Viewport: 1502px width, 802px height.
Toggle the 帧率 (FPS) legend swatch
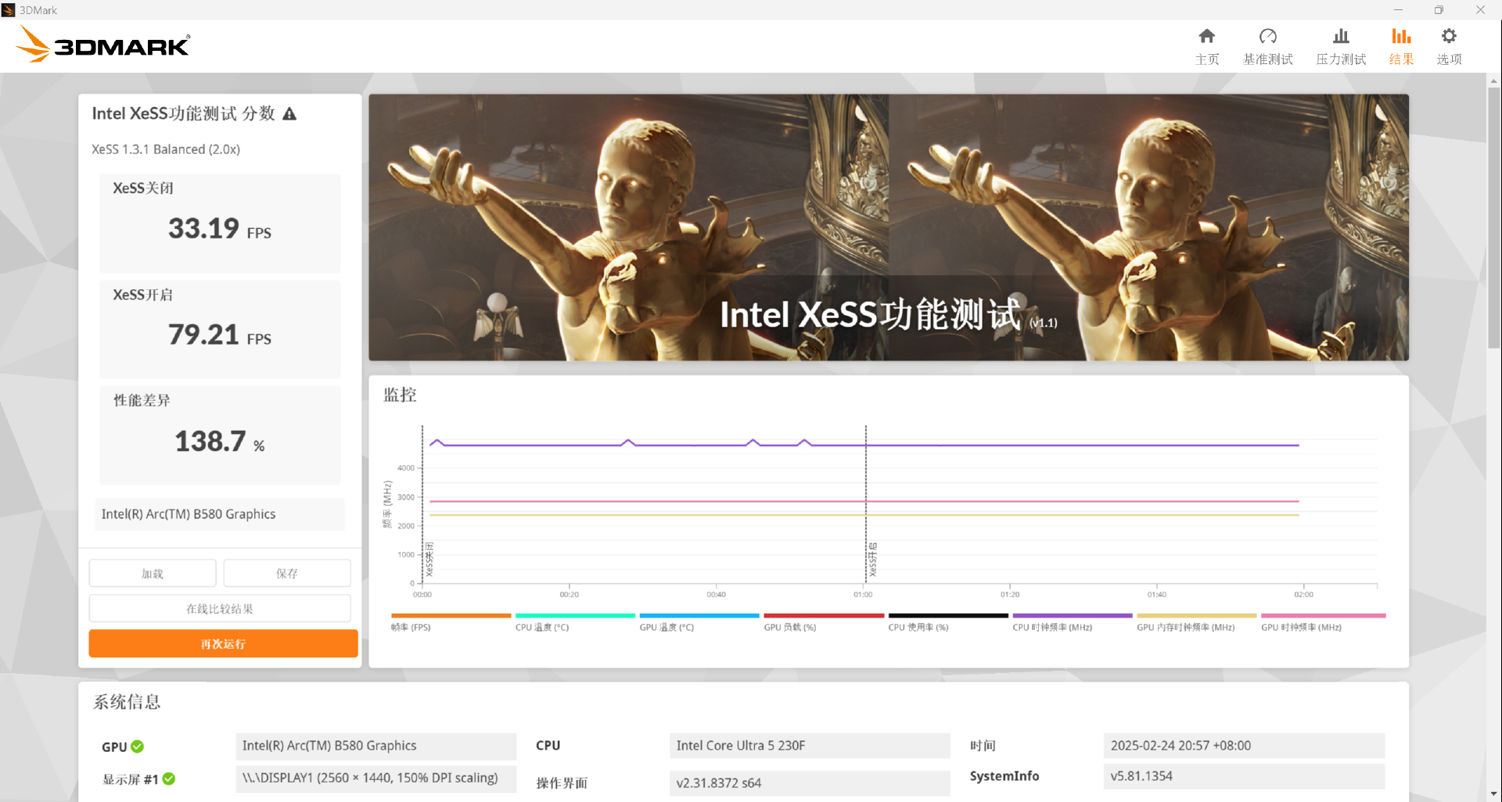[x=451, y=616]
